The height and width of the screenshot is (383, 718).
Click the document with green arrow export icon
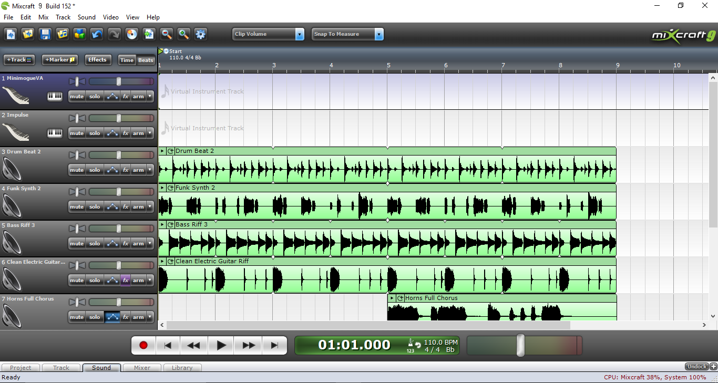tap(149, 34)
